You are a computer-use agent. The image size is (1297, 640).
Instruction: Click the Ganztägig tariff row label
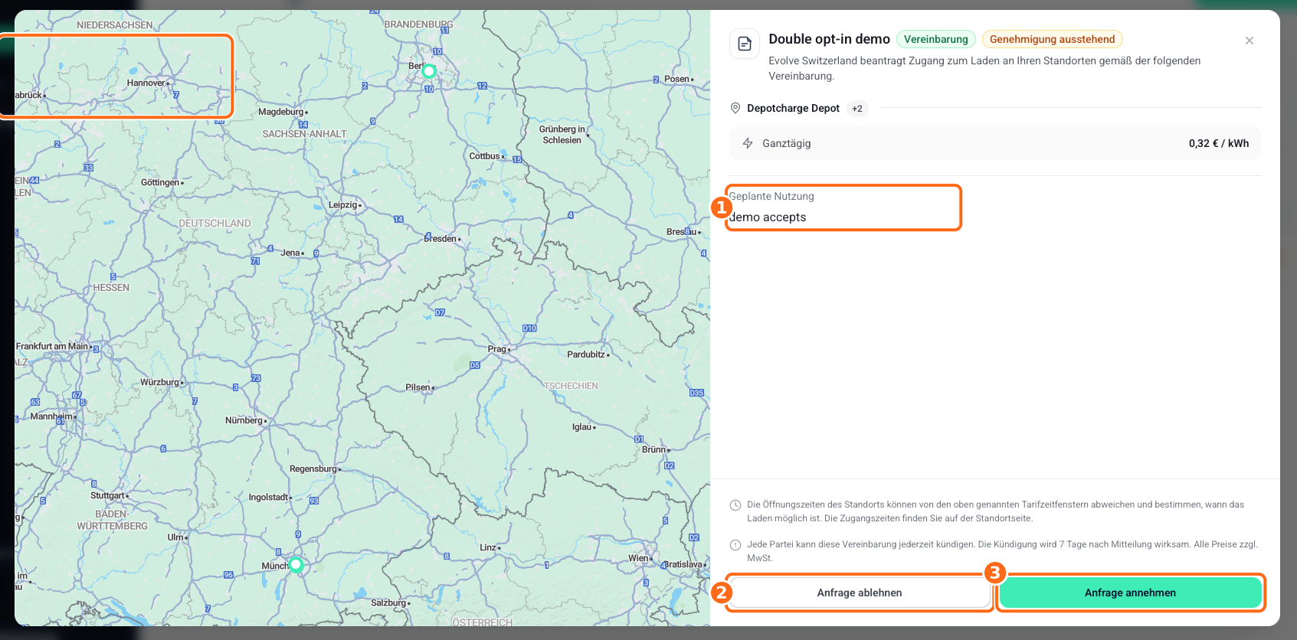(x=786, y=143)
